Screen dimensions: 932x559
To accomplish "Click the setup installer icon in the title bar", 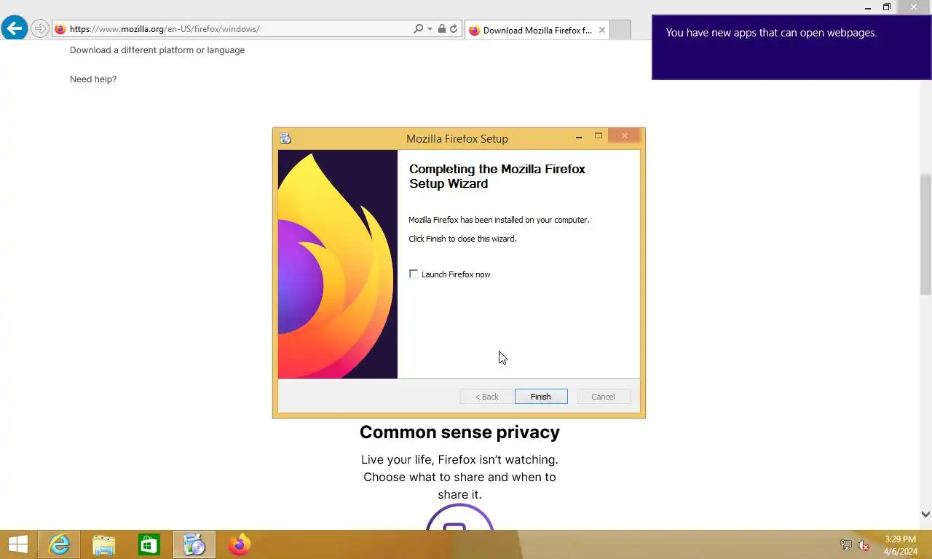I will coord(285,138).
